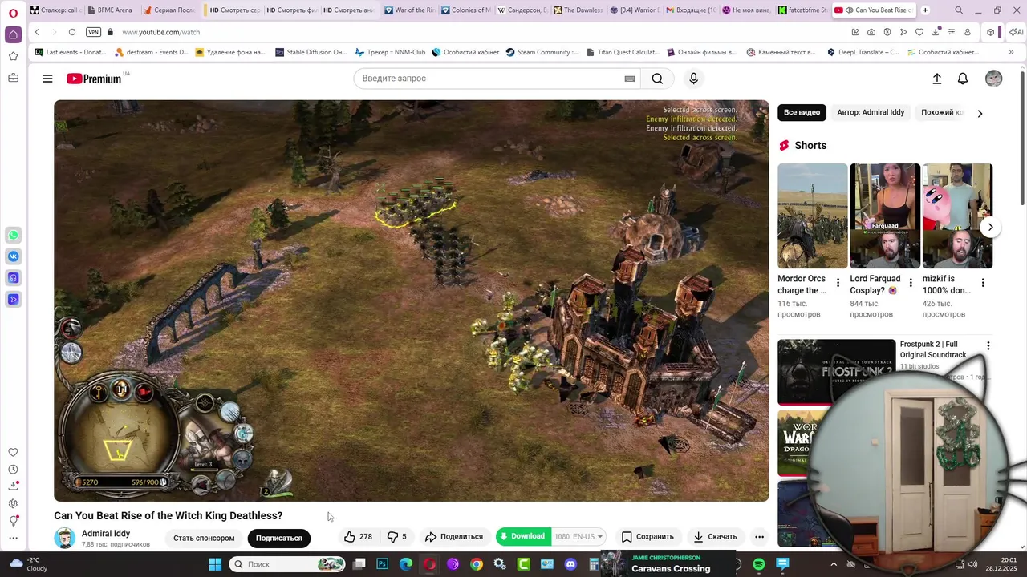Toggle the Opera VPN badge

[x=93, y=32]
